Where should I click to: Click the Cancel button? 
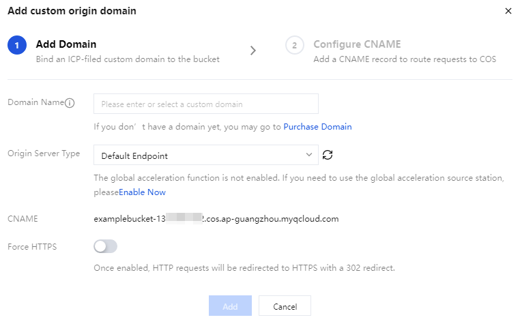(285, 306)
